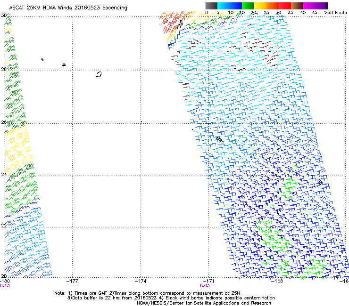Viewport: 349px width, 306px height.
Task: Click the latitude label '28' on the left axis
Action: coord(4,69)
